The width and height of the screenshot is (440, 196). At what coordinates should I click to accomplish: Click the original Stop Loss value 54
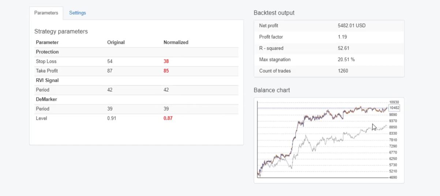click(x=110, y=61)
